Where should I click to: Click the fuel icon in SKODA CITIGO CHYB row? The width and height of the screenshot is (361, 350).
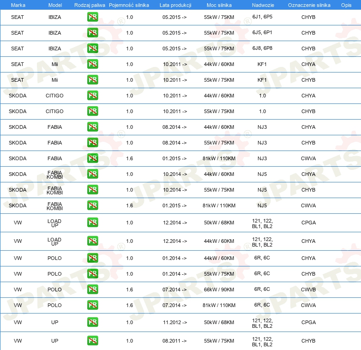(92, 111)
